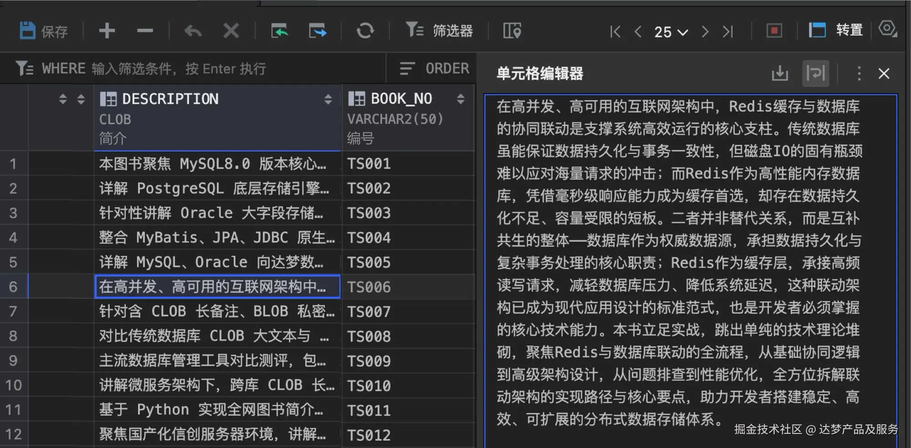This screenshot has height=448, width=911.
Task: Toggle word wrap in the cell editor
Action: pos(815,73)
